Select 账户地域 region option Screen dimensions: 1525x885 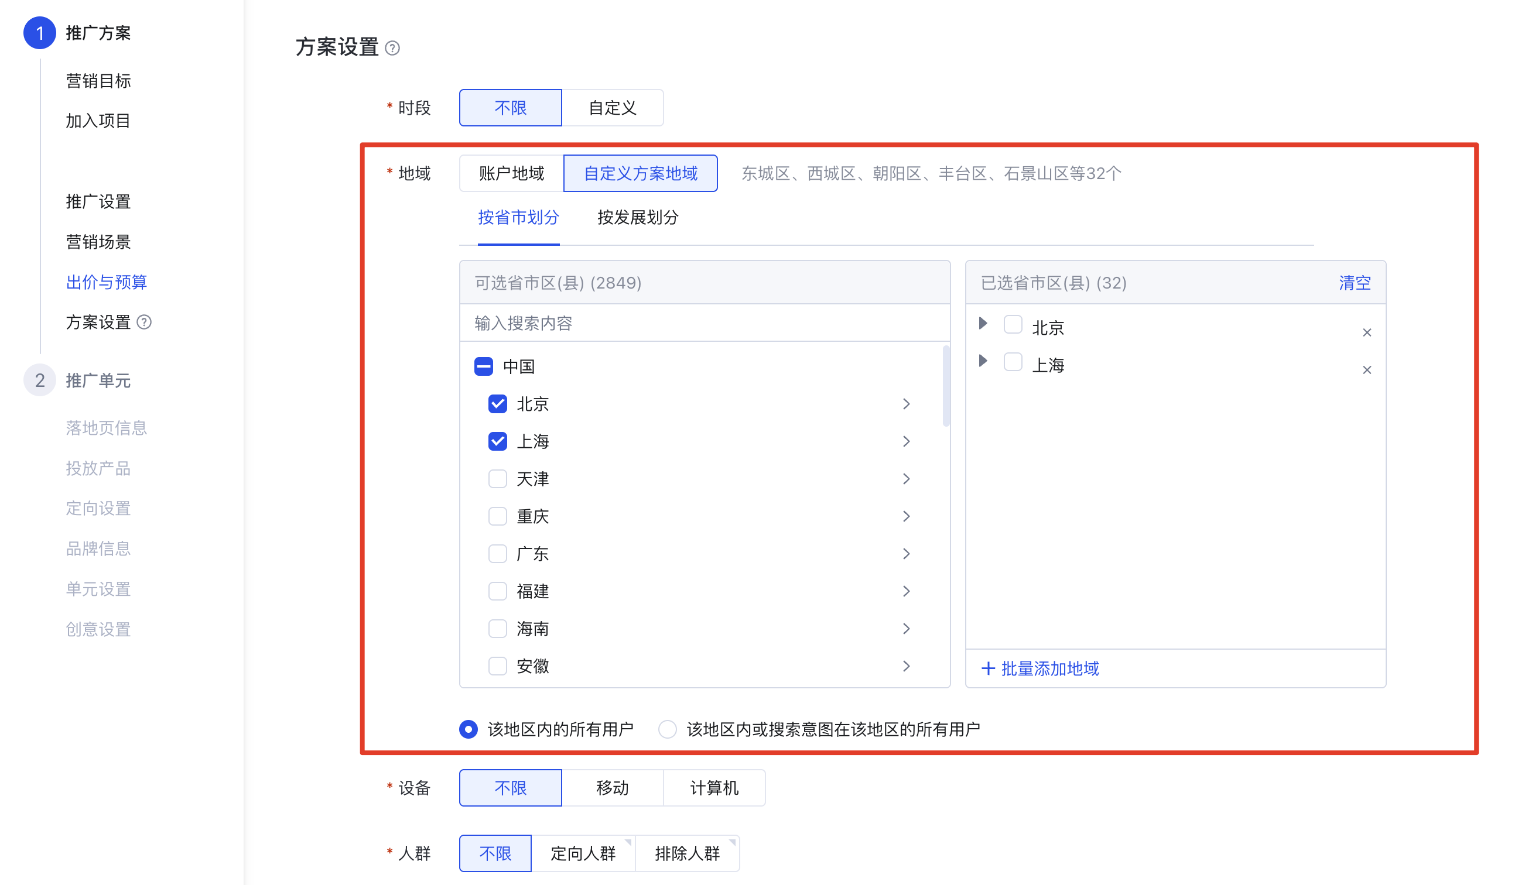coord(511,174)
